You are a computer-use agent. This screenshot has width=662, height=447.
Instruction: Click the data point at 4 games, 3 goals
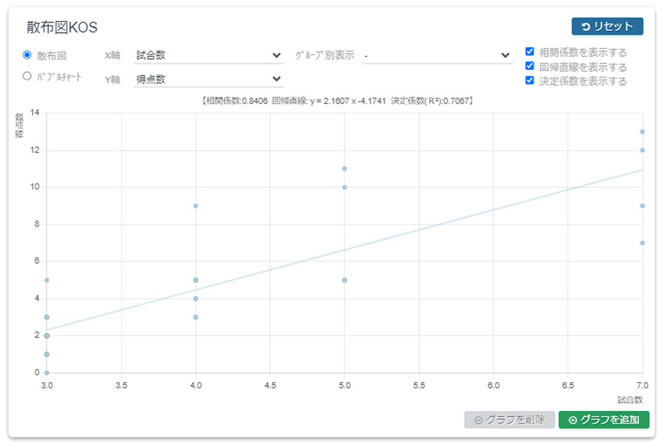(x=196, y=317)
